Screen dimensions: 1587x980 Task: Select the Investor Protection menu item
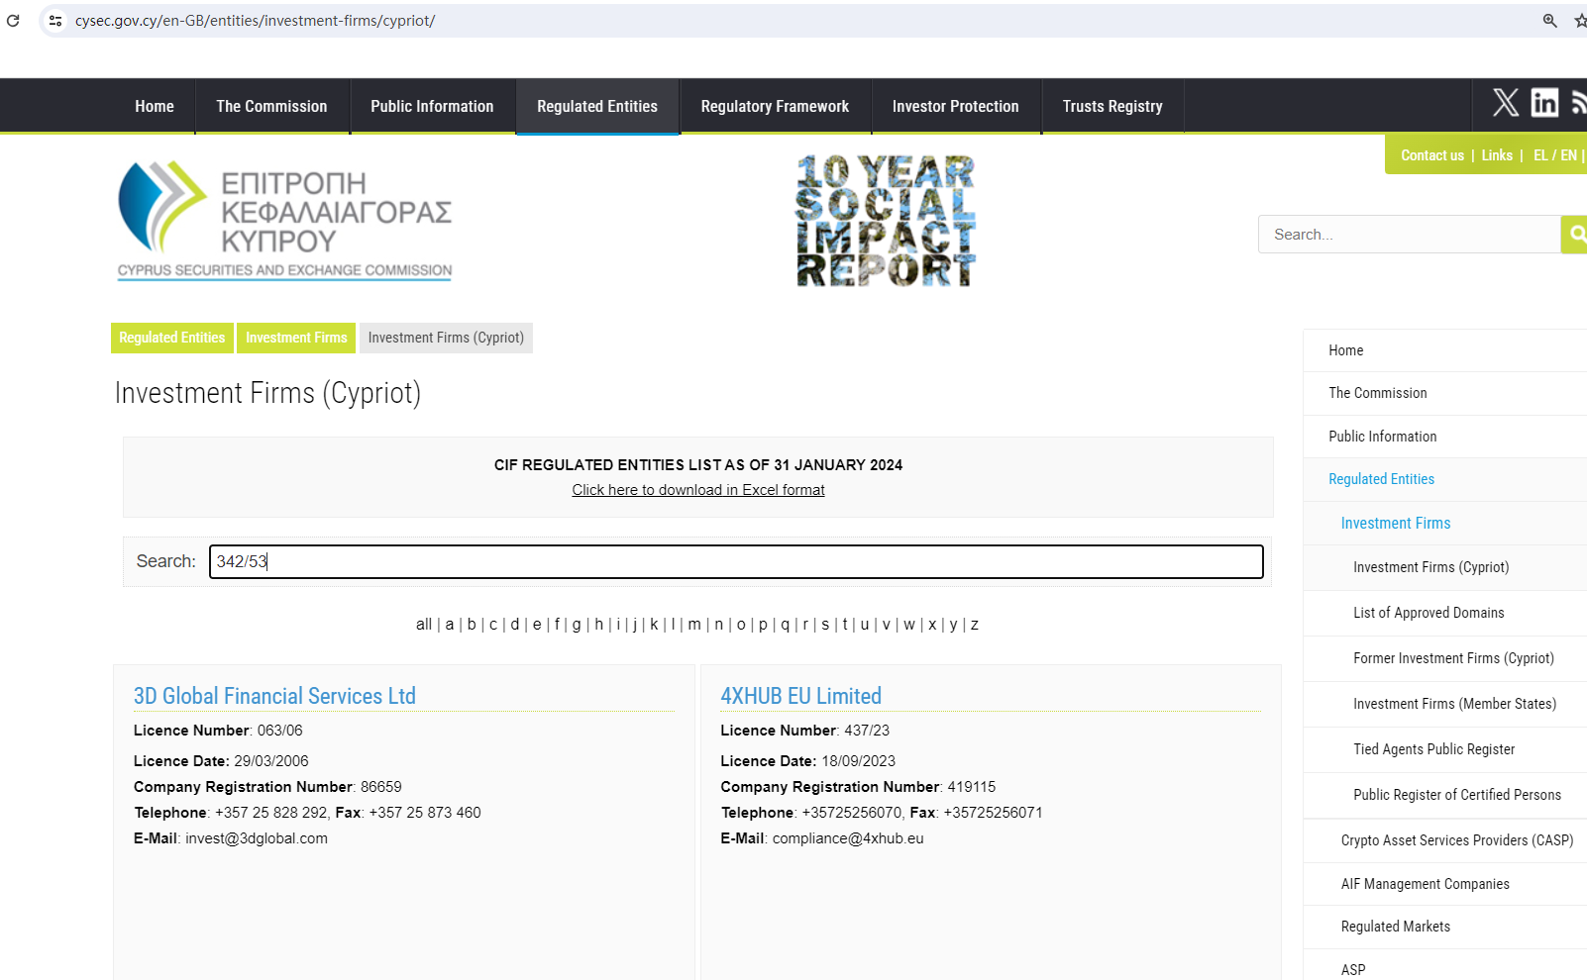click(x=955, y=106)
